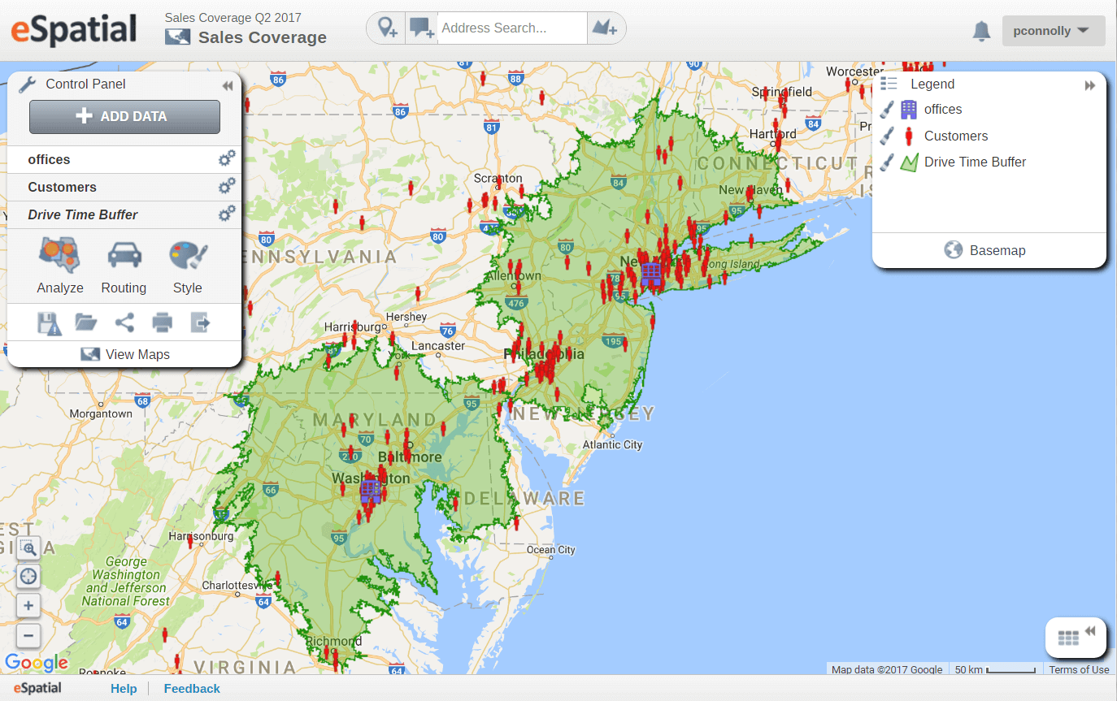Collapse the Legend panel
The width and height of the screenshot is (1117, 701).
tap(1090, 85)
